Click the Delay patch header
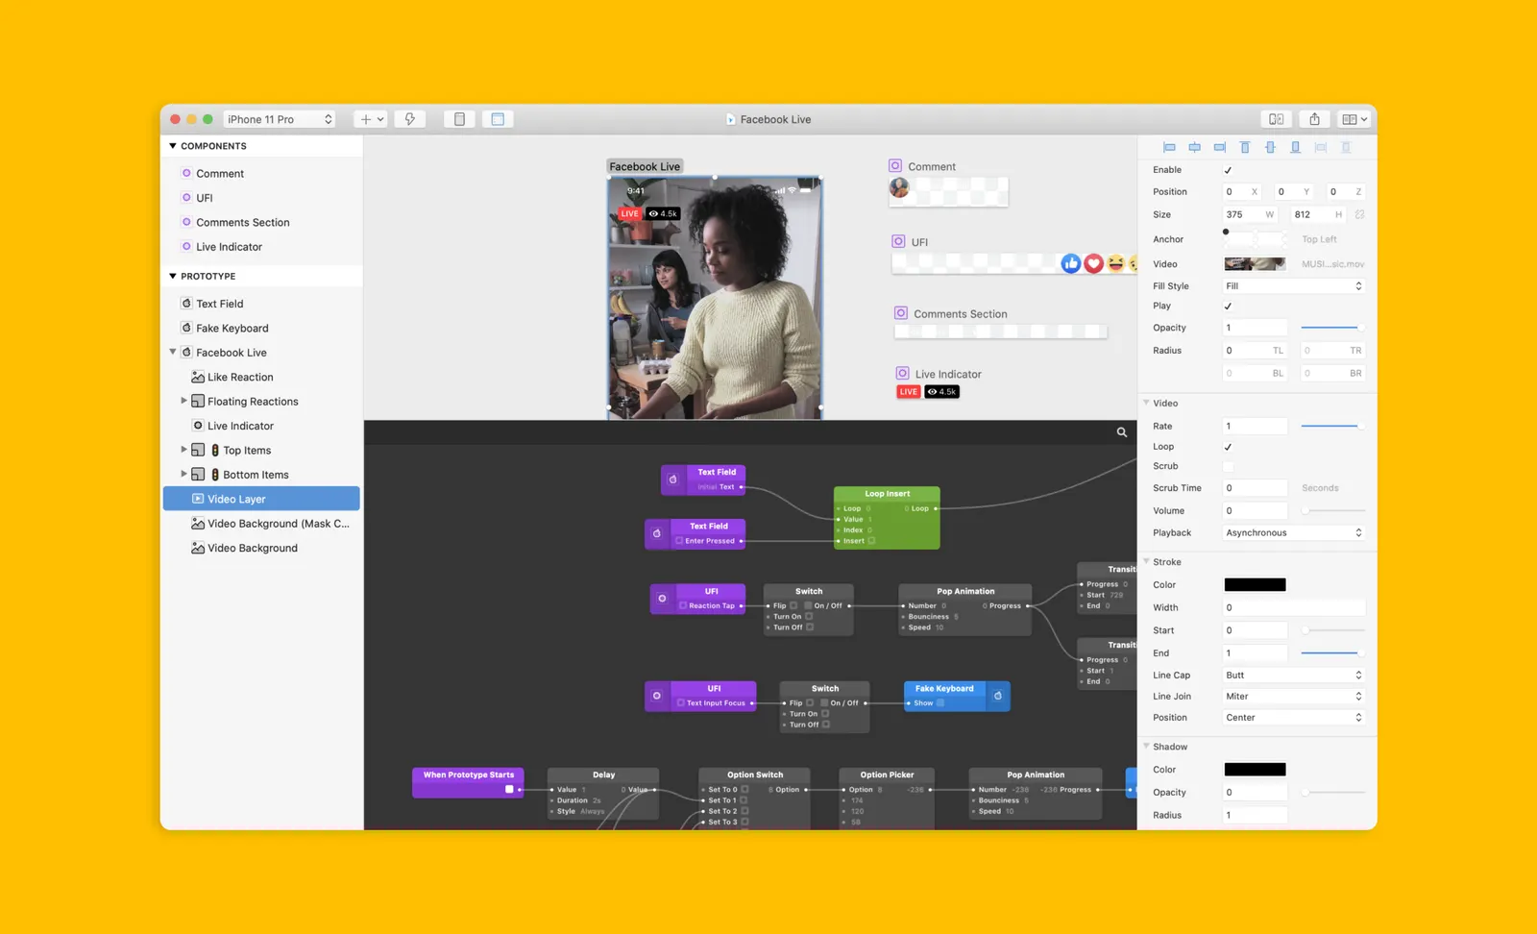 tap(603, 774)
